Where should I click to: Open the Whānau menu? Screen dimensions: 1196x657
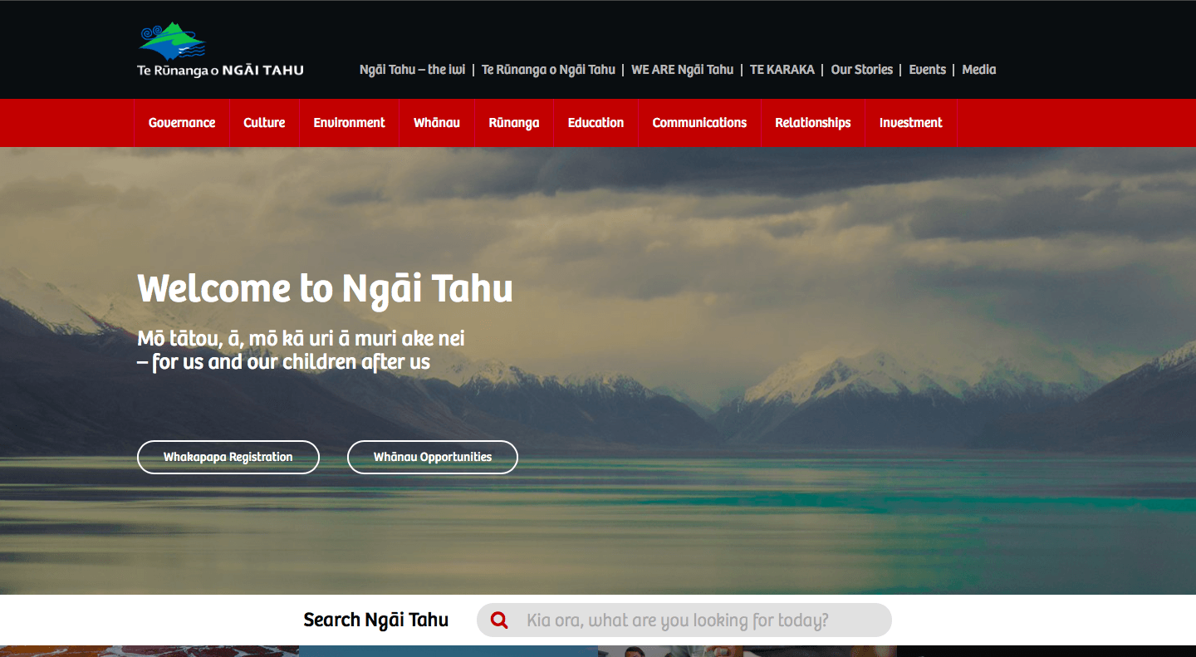click(x=437, y=123)
